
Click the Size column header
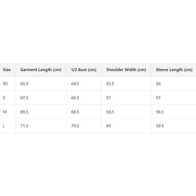pyautogui.click(x=7, y=70)
